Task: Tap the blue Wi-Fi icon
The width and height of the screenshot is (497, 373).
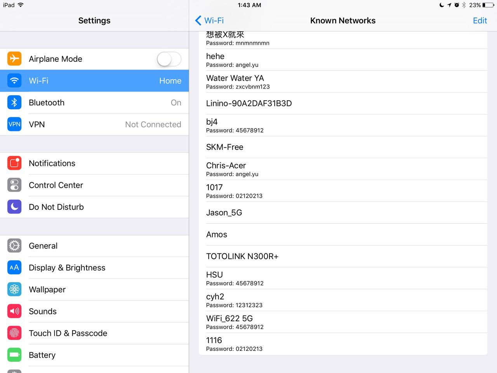Action: click(14, 81)
